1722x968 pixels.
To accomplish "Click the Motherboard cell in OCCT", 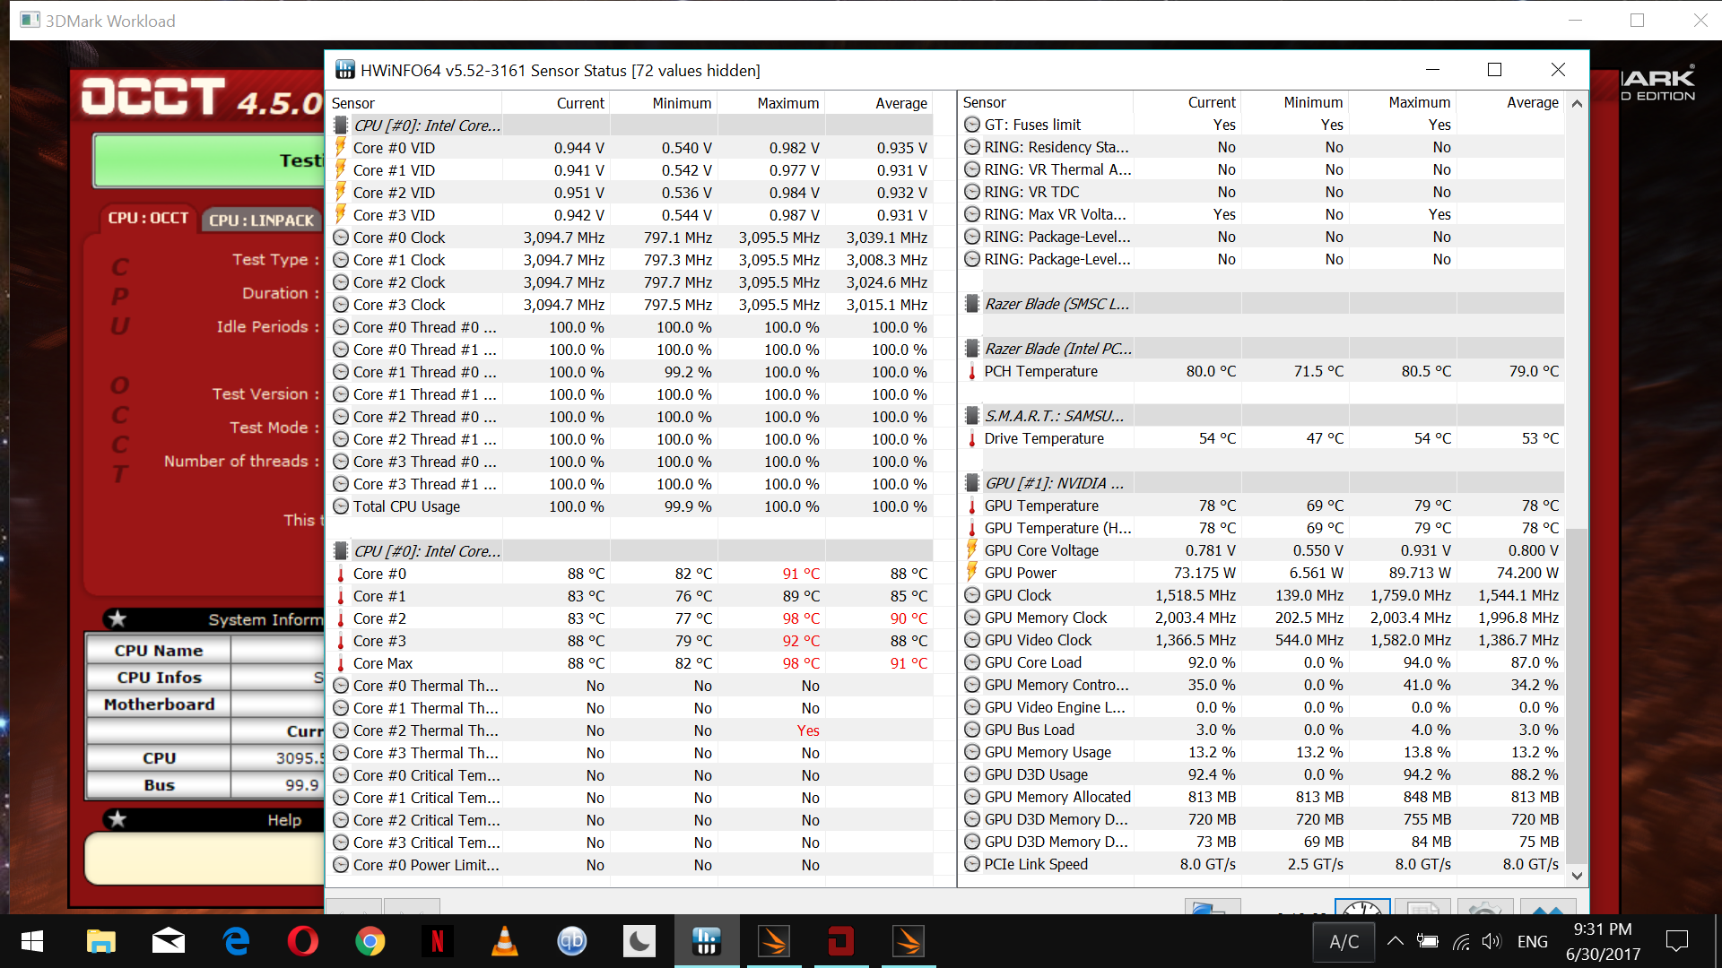I will pos(159,704).
